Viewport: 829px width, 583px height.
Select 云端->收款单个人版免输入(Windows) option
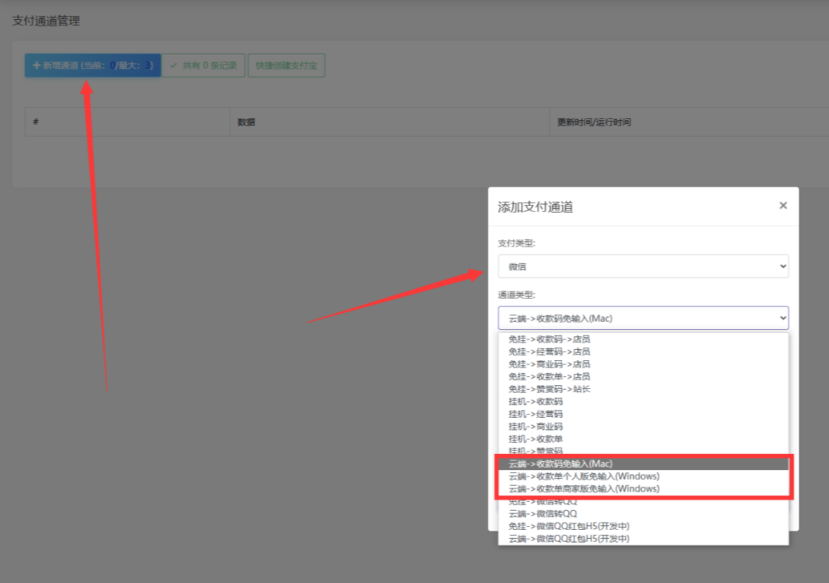click(x=591, y=476)
